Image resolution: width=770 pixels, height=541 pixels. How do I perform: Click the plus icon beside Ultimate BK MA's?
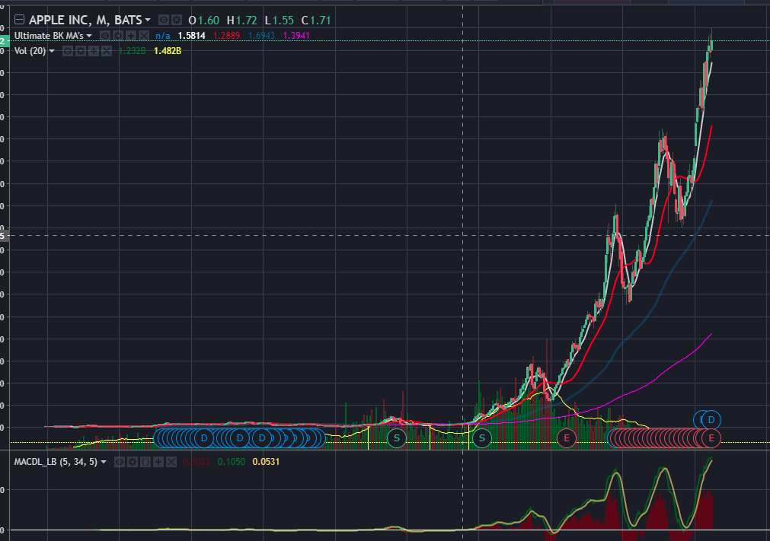[x=131, y=36]
